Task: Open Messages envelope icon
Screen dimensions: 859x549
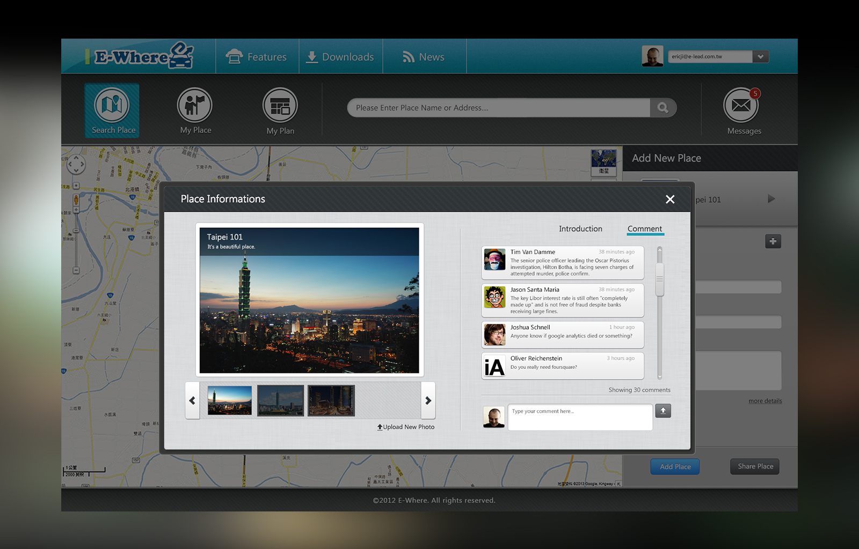Action: click(741, 106)
